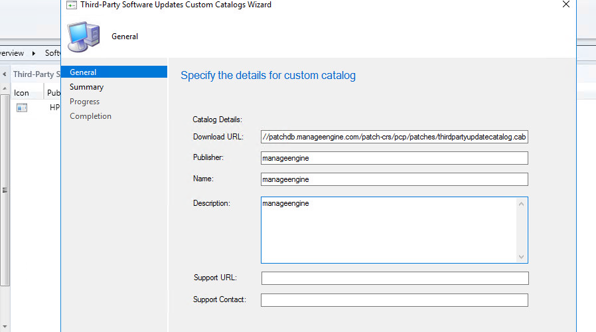Select the Completion wizard step

[90, 116]
